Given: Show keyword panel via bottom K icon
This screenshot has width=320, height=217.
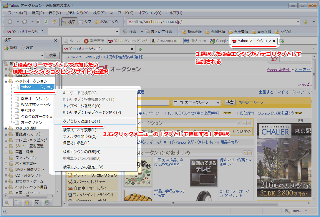Looking at the screenshot, I should (x=37, y=203).
